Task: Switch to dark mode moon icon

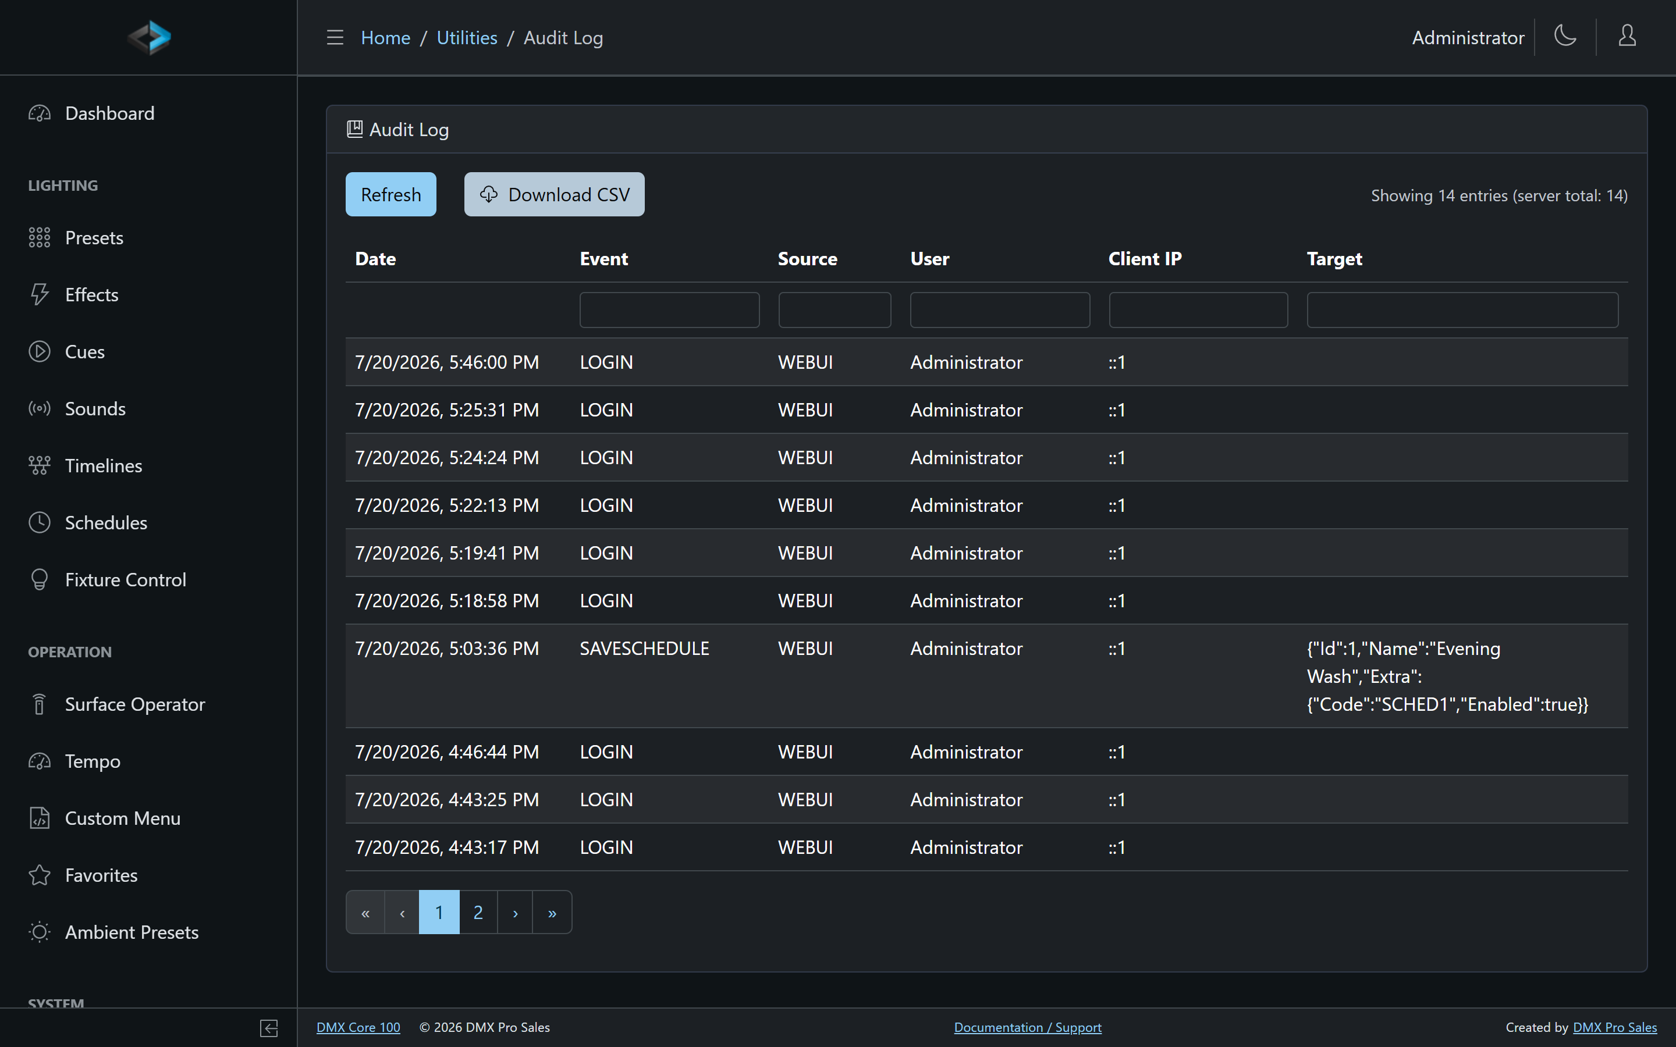Action: pos(1565,35)
